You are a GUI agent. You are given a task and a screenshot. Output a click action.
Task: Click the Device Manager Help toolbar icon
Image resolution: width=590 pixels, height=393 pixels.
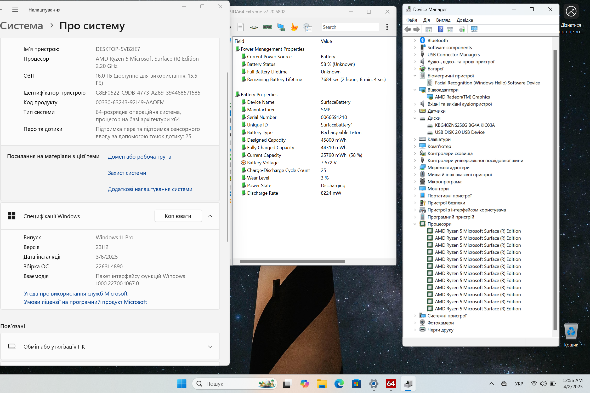tap(441, 29)
